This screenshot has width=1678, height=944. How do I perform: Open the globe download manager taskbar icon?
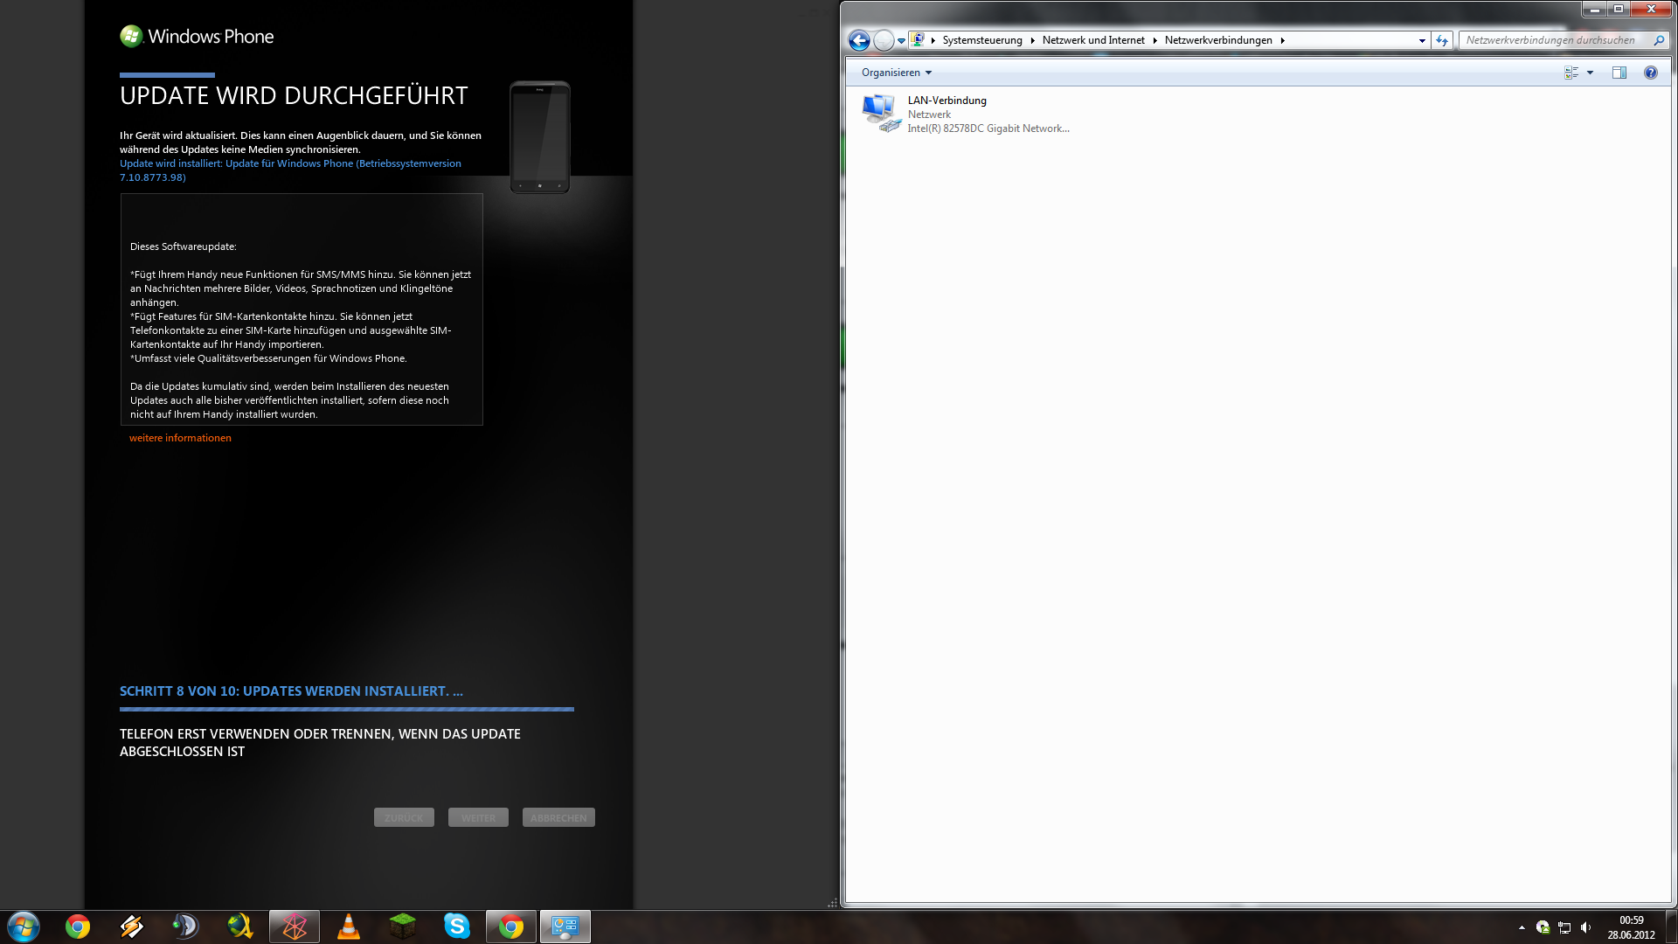[240, 927]
